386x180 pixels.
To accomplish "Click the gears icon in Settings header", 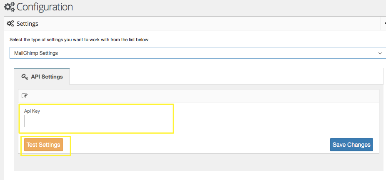I will (x=10, y=24).
